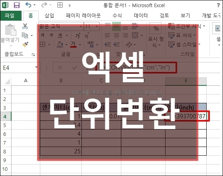Toggle bottom vertical alignment
Viewport: 223px width, 176px height.
pyautogui.click(x=125, y=27)
